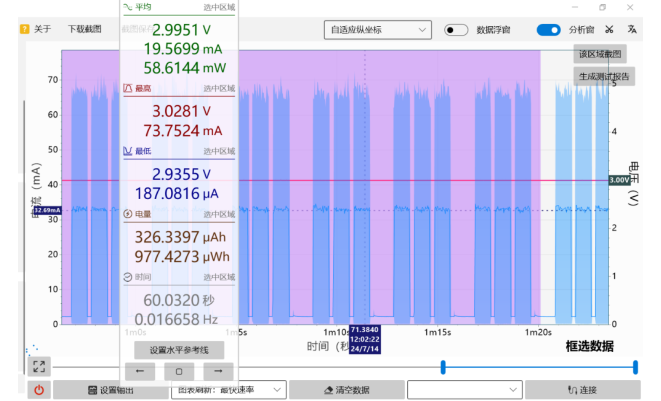Click the 平均 average wave icon

pyautogui.click(x=128, y=7)
